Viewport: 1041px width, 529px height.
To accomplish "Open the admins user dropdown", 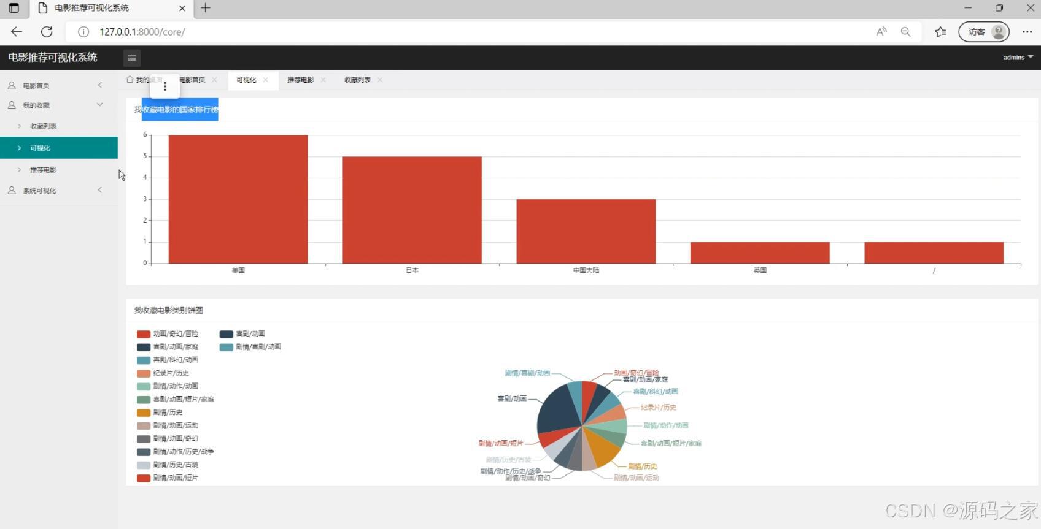I will coord(1018,58).
